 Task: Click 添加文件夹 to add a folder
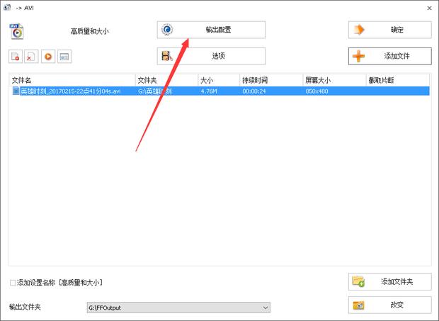[x=389, y=282]
